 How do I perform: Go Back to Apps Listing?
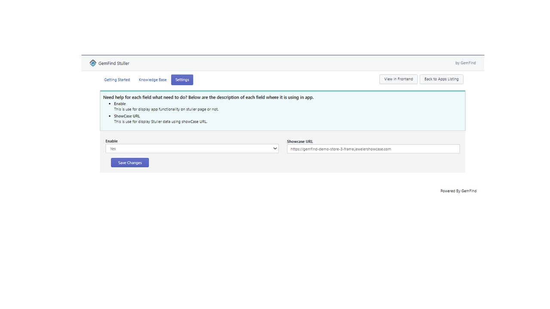[x=441, y=79]
